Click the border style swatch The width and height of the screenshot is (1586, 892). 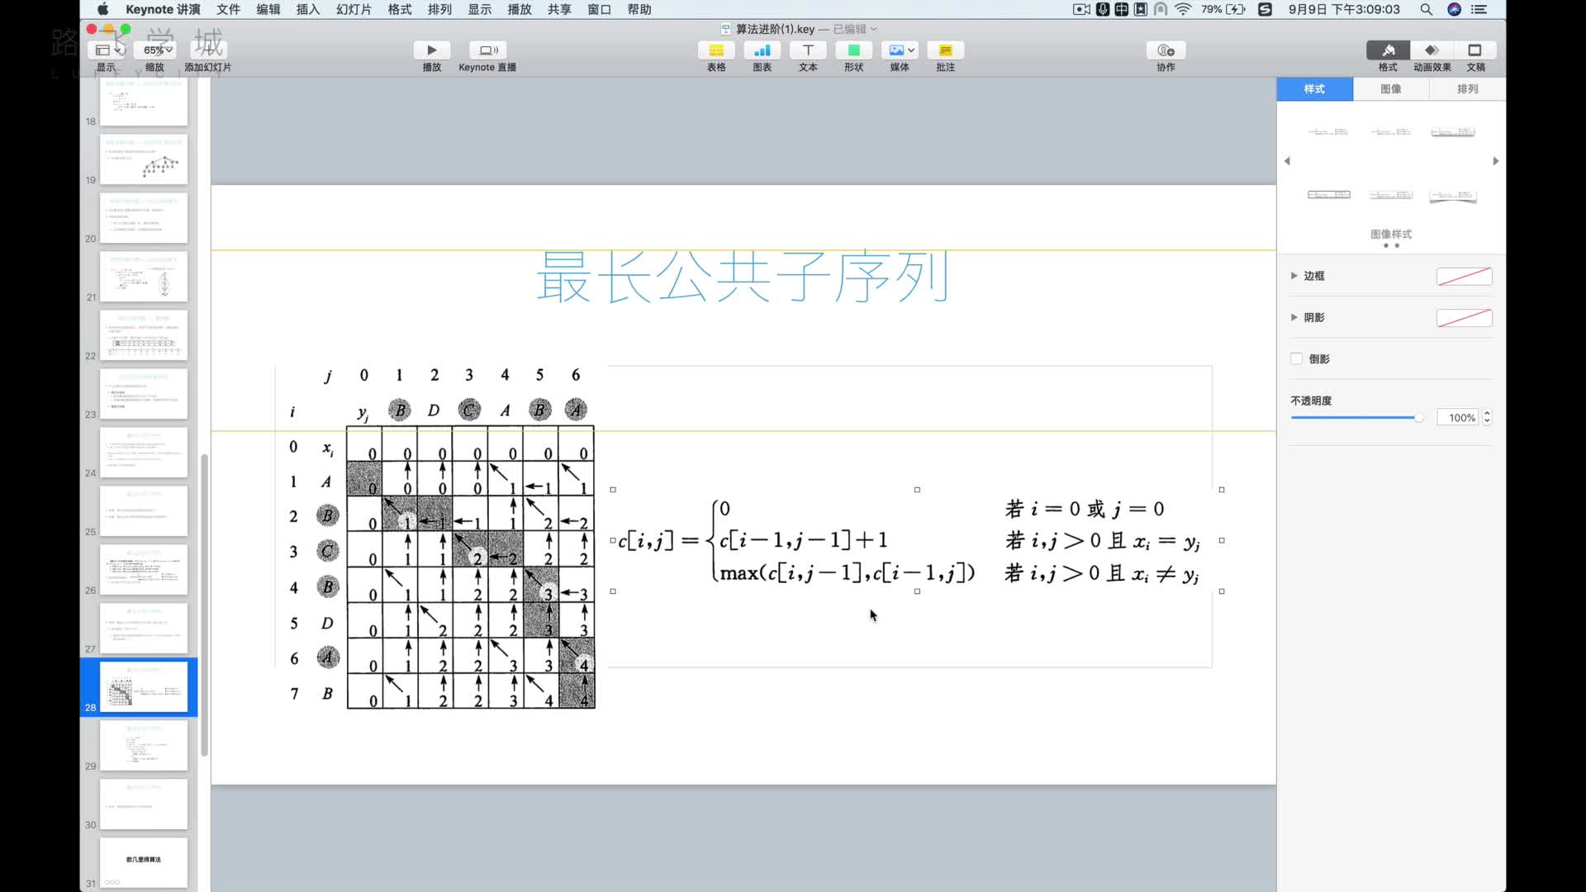click(x=1464, y=277)
